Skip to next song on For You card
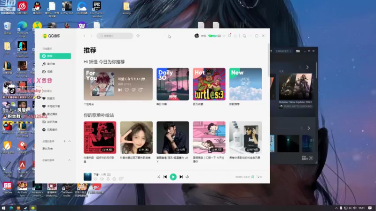This screenshot has height=211, width=376. 120,90
